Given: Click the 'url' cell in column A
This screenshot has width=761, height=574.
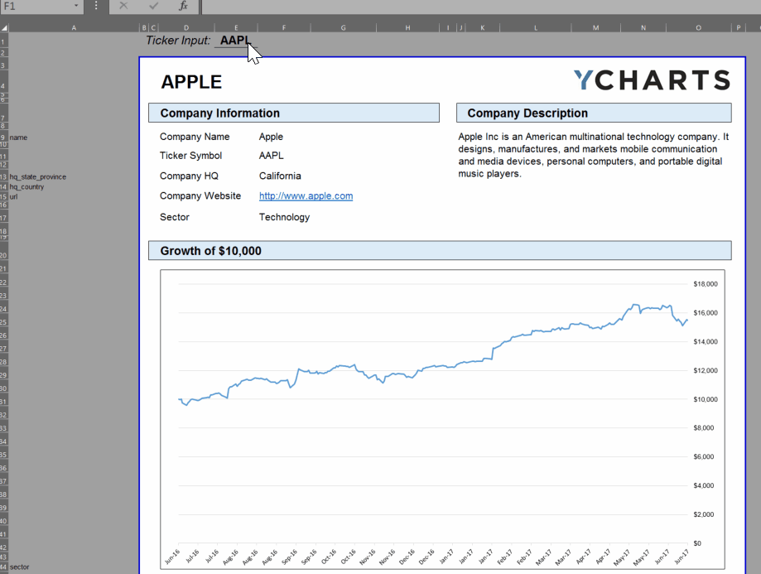Looking at the screenshot, I should 13,196.
